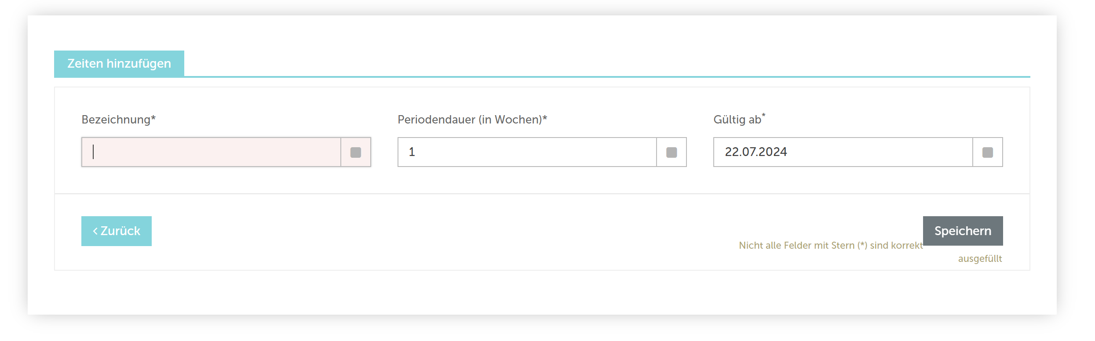Click the word ausgefüllt below Speichern

point(980,258)
